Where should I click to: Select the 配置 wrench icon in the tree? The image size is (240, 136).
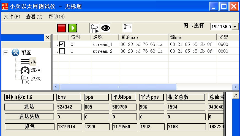[15, 52]
